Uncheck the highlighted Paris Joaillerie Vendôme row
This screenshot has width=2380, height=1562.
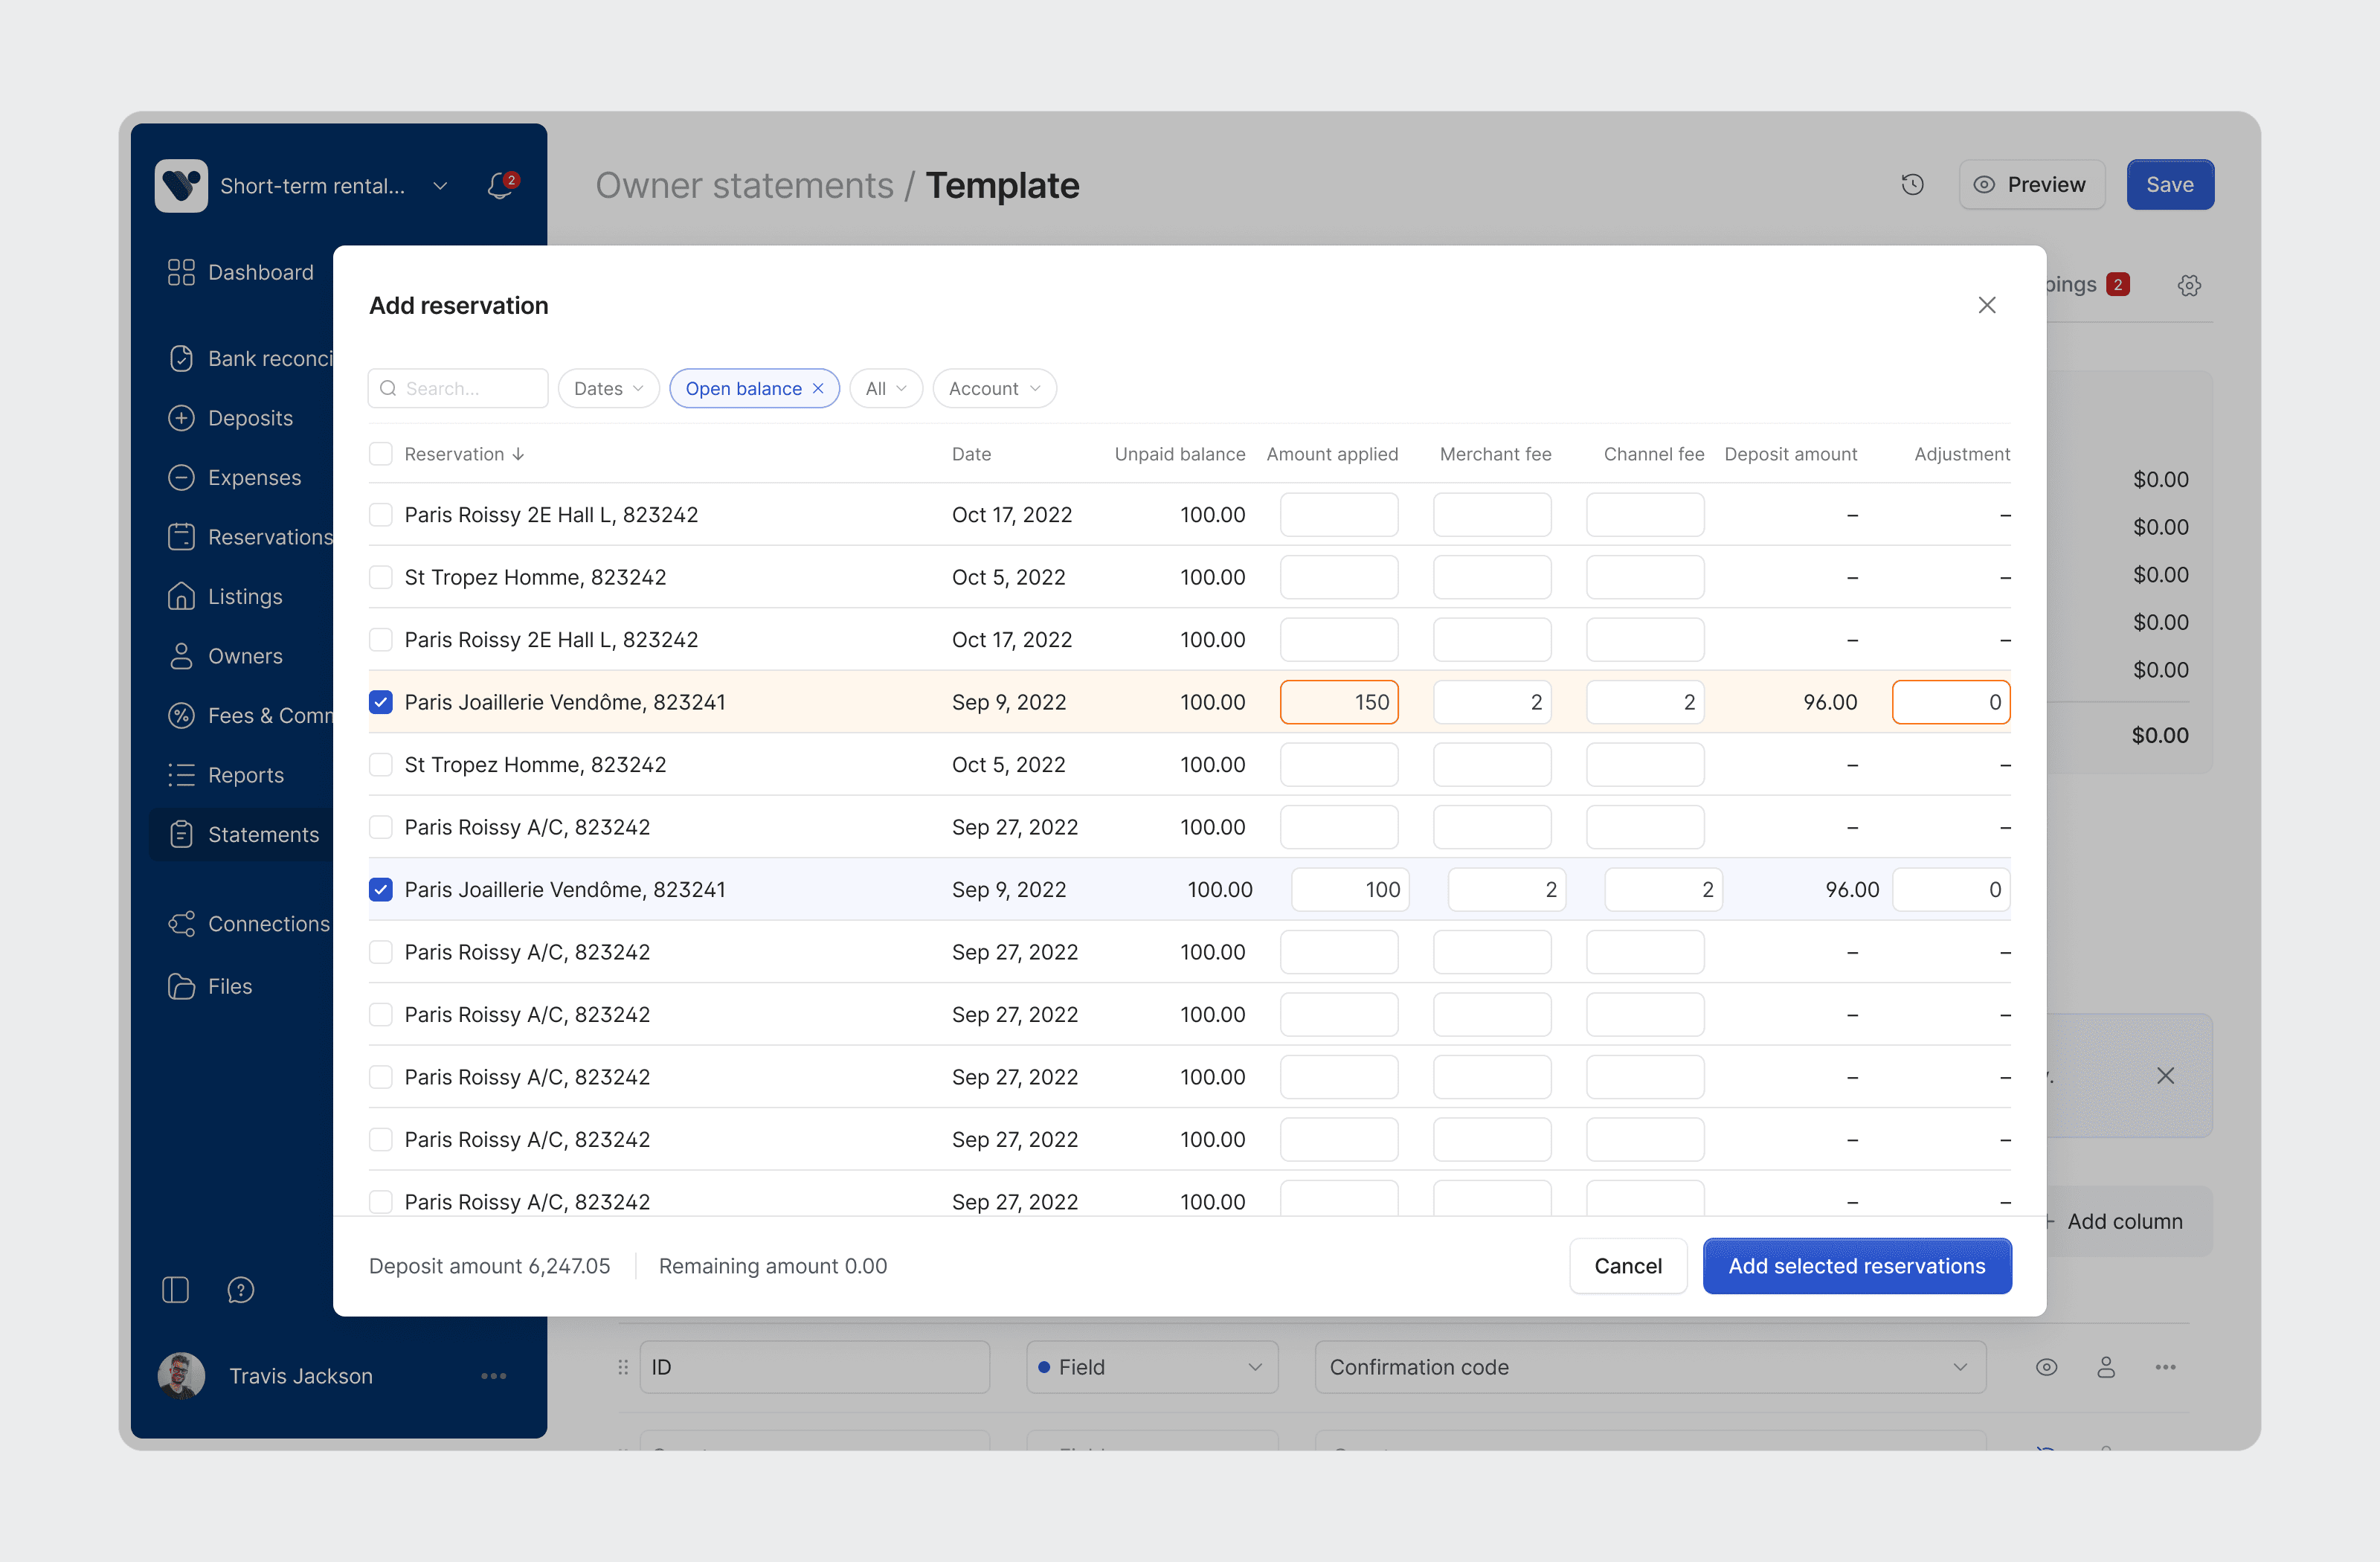[380, 702]
